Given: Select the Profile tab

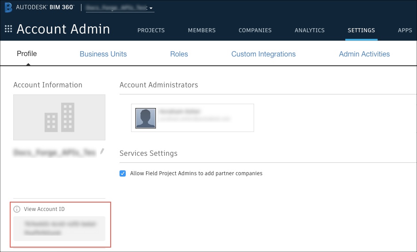Looking at the screenshot, I should [x=27, y=54].
